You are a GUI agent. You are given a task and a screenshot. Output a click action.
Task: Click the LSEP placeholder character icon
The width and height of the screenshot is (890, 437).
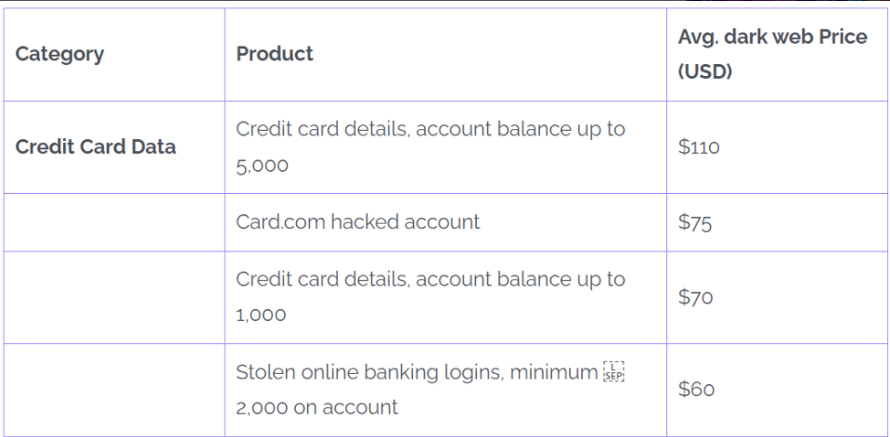tap(614, 371)
